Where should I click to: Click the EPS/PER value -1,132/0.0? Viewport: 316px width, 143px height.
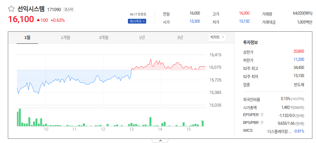(x=286, y=116)
